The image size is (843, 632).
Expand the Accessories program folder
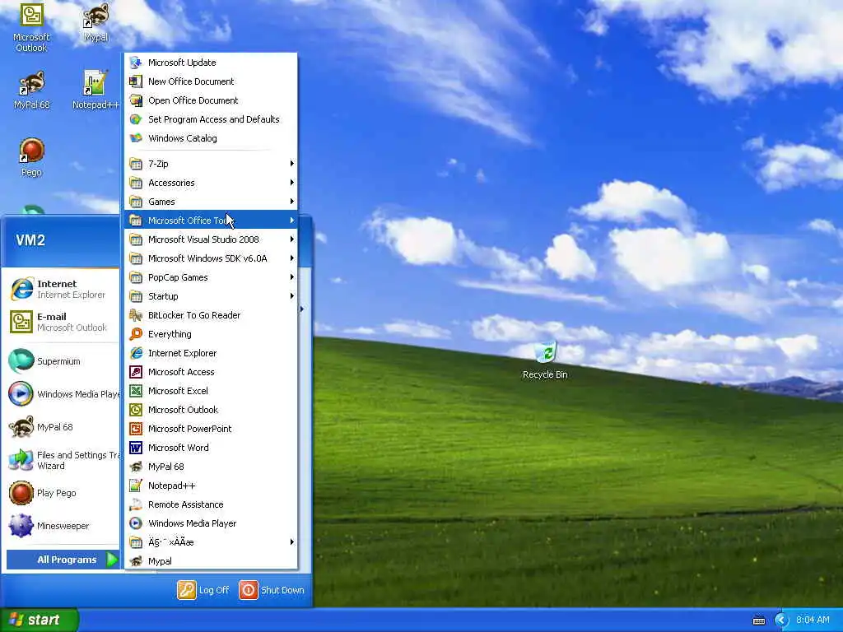click(211, 183)
